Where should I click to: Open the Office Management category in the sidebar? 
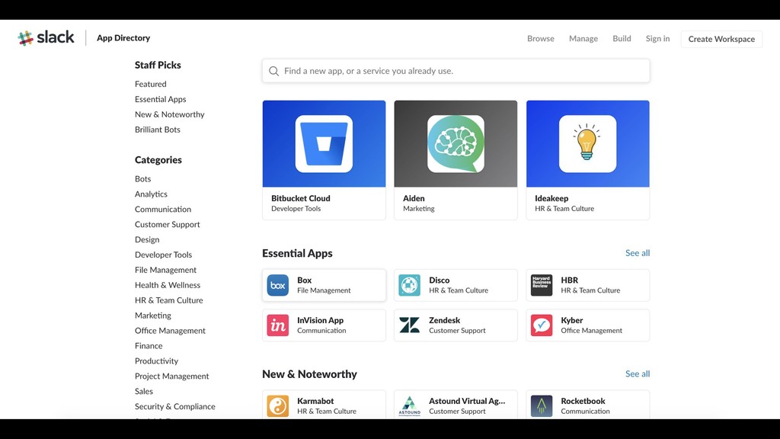(170, 331)
